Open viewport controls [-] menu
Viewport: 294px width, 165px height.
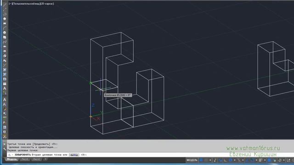click(10, 4)
